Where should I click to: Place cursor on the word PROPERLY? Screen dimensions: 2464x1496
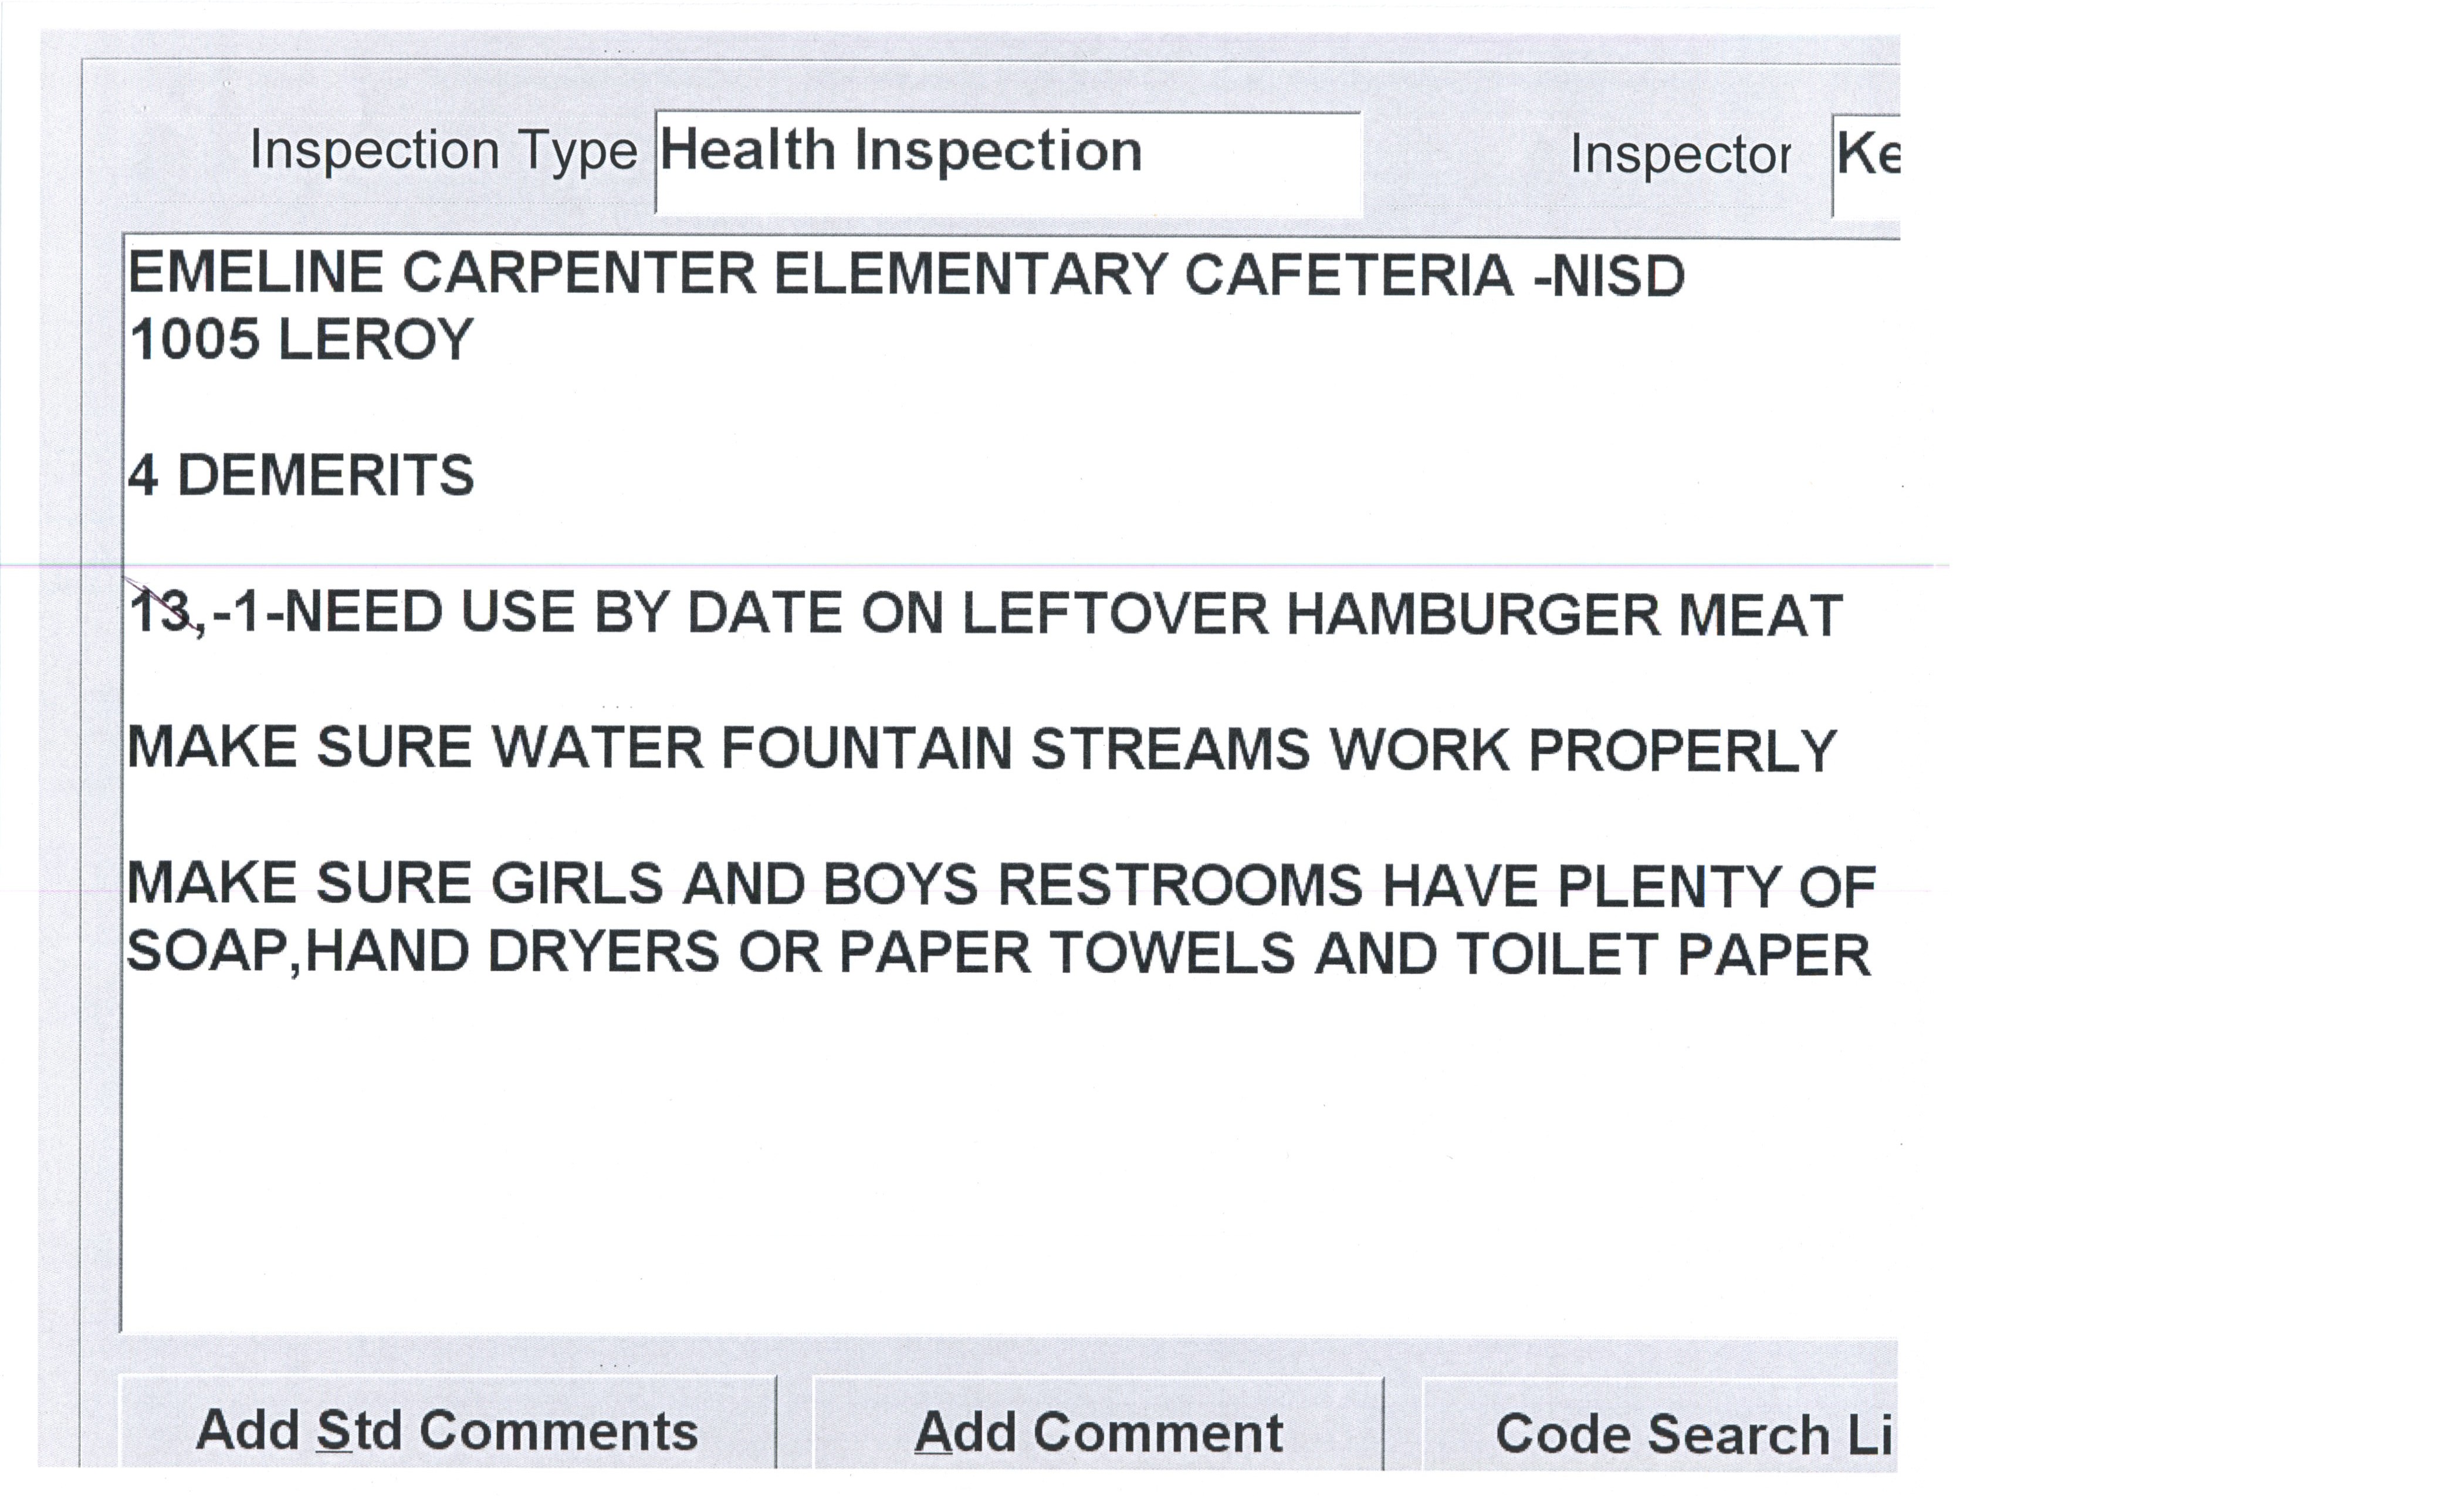(1682, 751)
